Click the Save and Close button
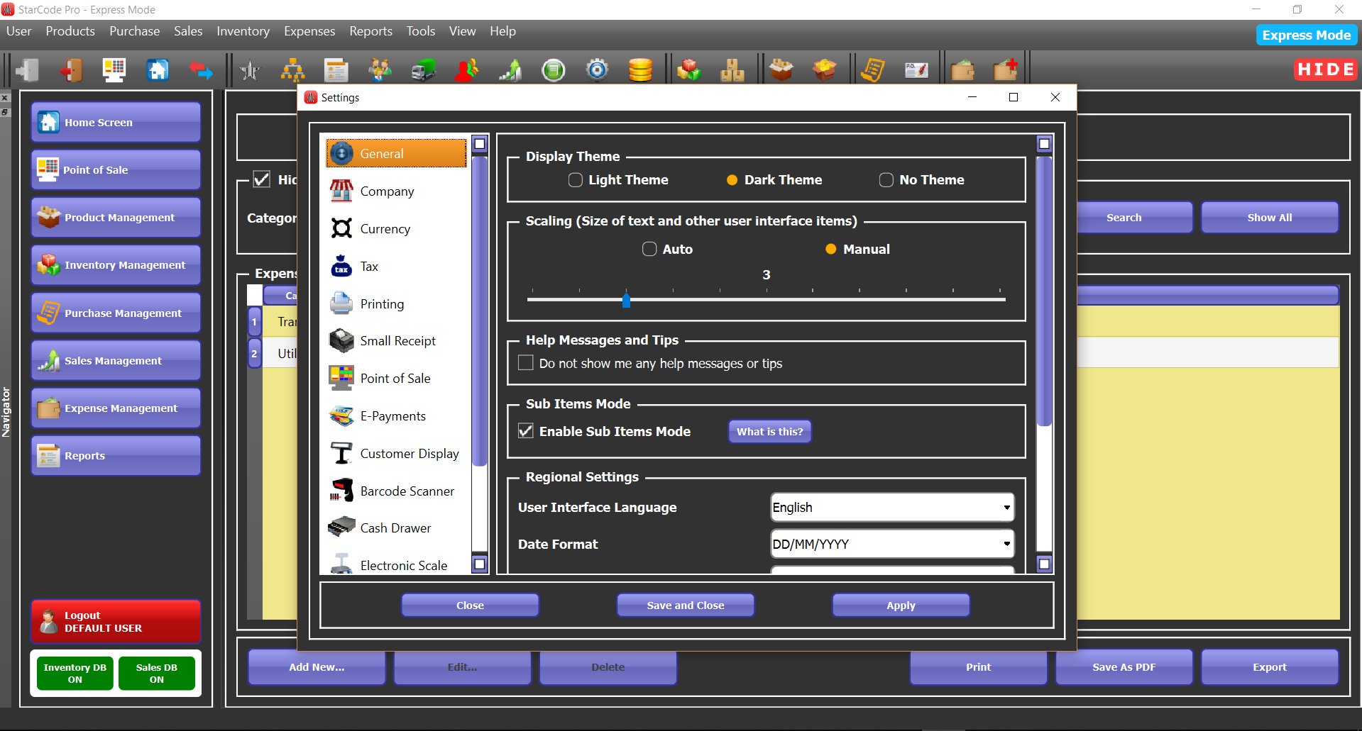Screen dimensions: 1362x731 pos(684,605)
